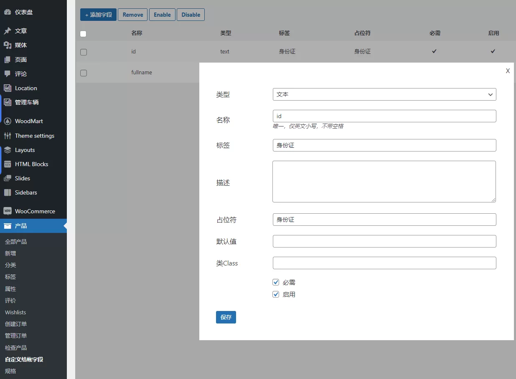Open 标签 submenu link in sidebar
Image resolution: width=516 pixels, height=379 pixels.
10,277
